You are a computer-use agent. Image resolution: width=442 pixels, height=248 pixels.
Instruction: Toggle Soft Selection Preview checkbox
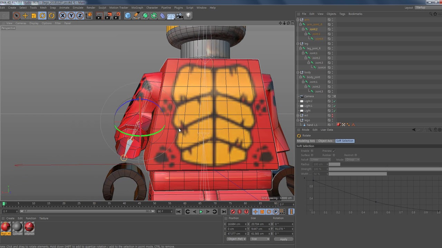click(334, 151)
